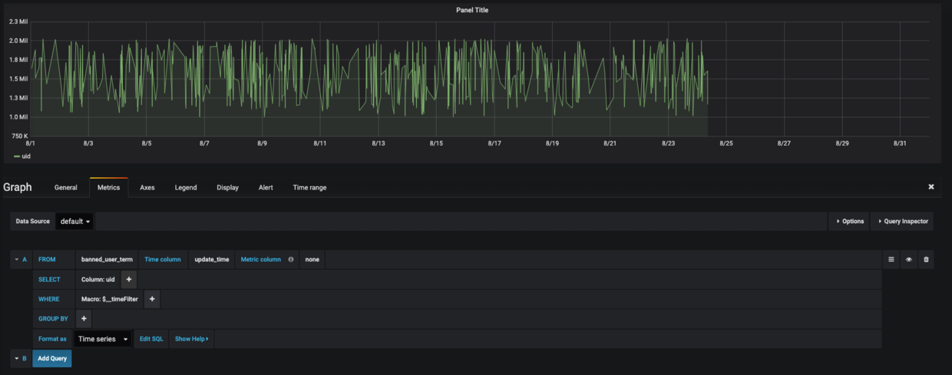Open the Display tab
Screen dimensions: 952x375
227,187
